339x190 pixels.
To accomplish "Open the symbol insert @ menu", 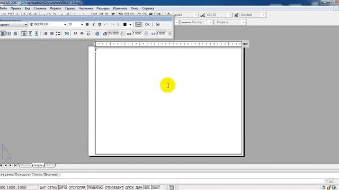I will (x=97, y=34).
